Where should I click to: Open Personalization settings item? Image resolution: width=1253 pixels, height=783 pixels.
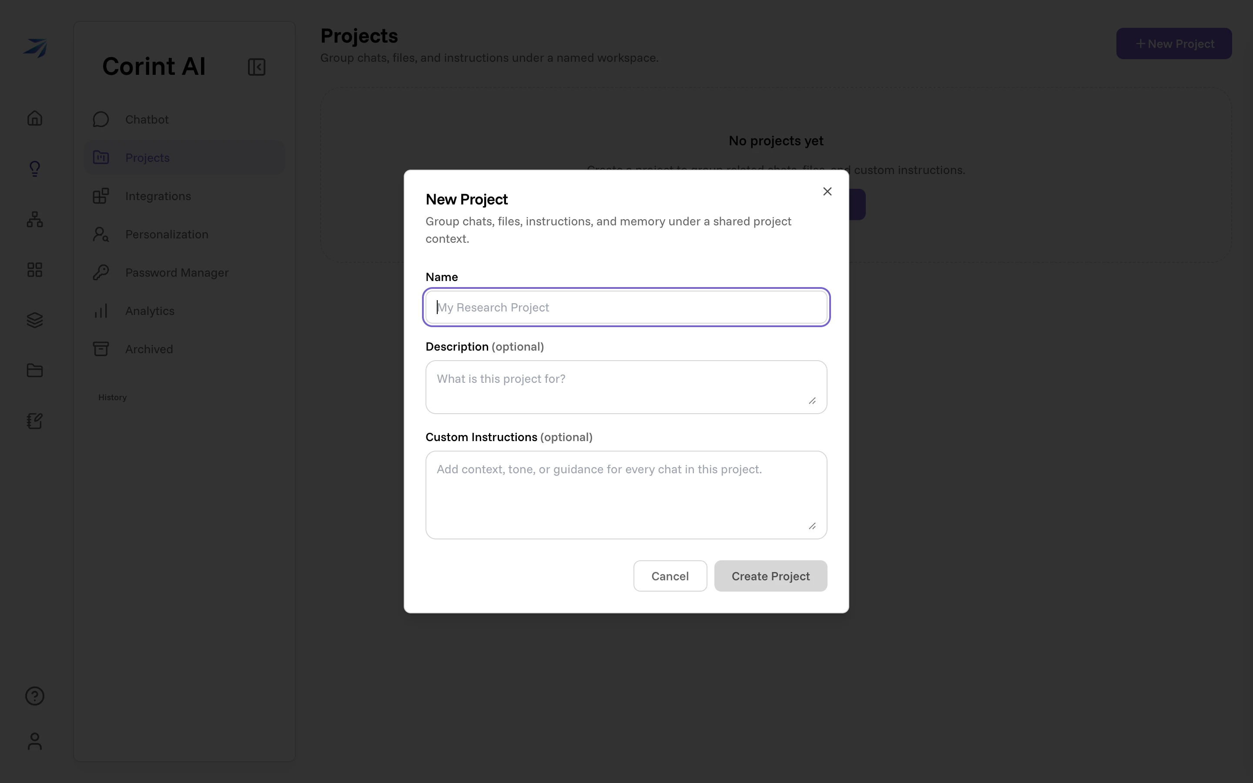point(184,234)
